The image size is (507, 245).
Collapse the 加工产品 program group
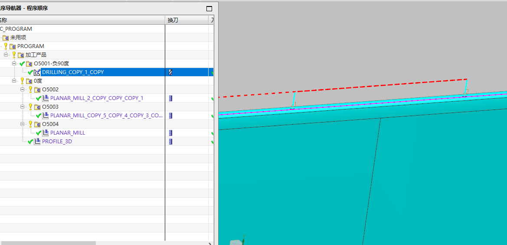point(6,55)
